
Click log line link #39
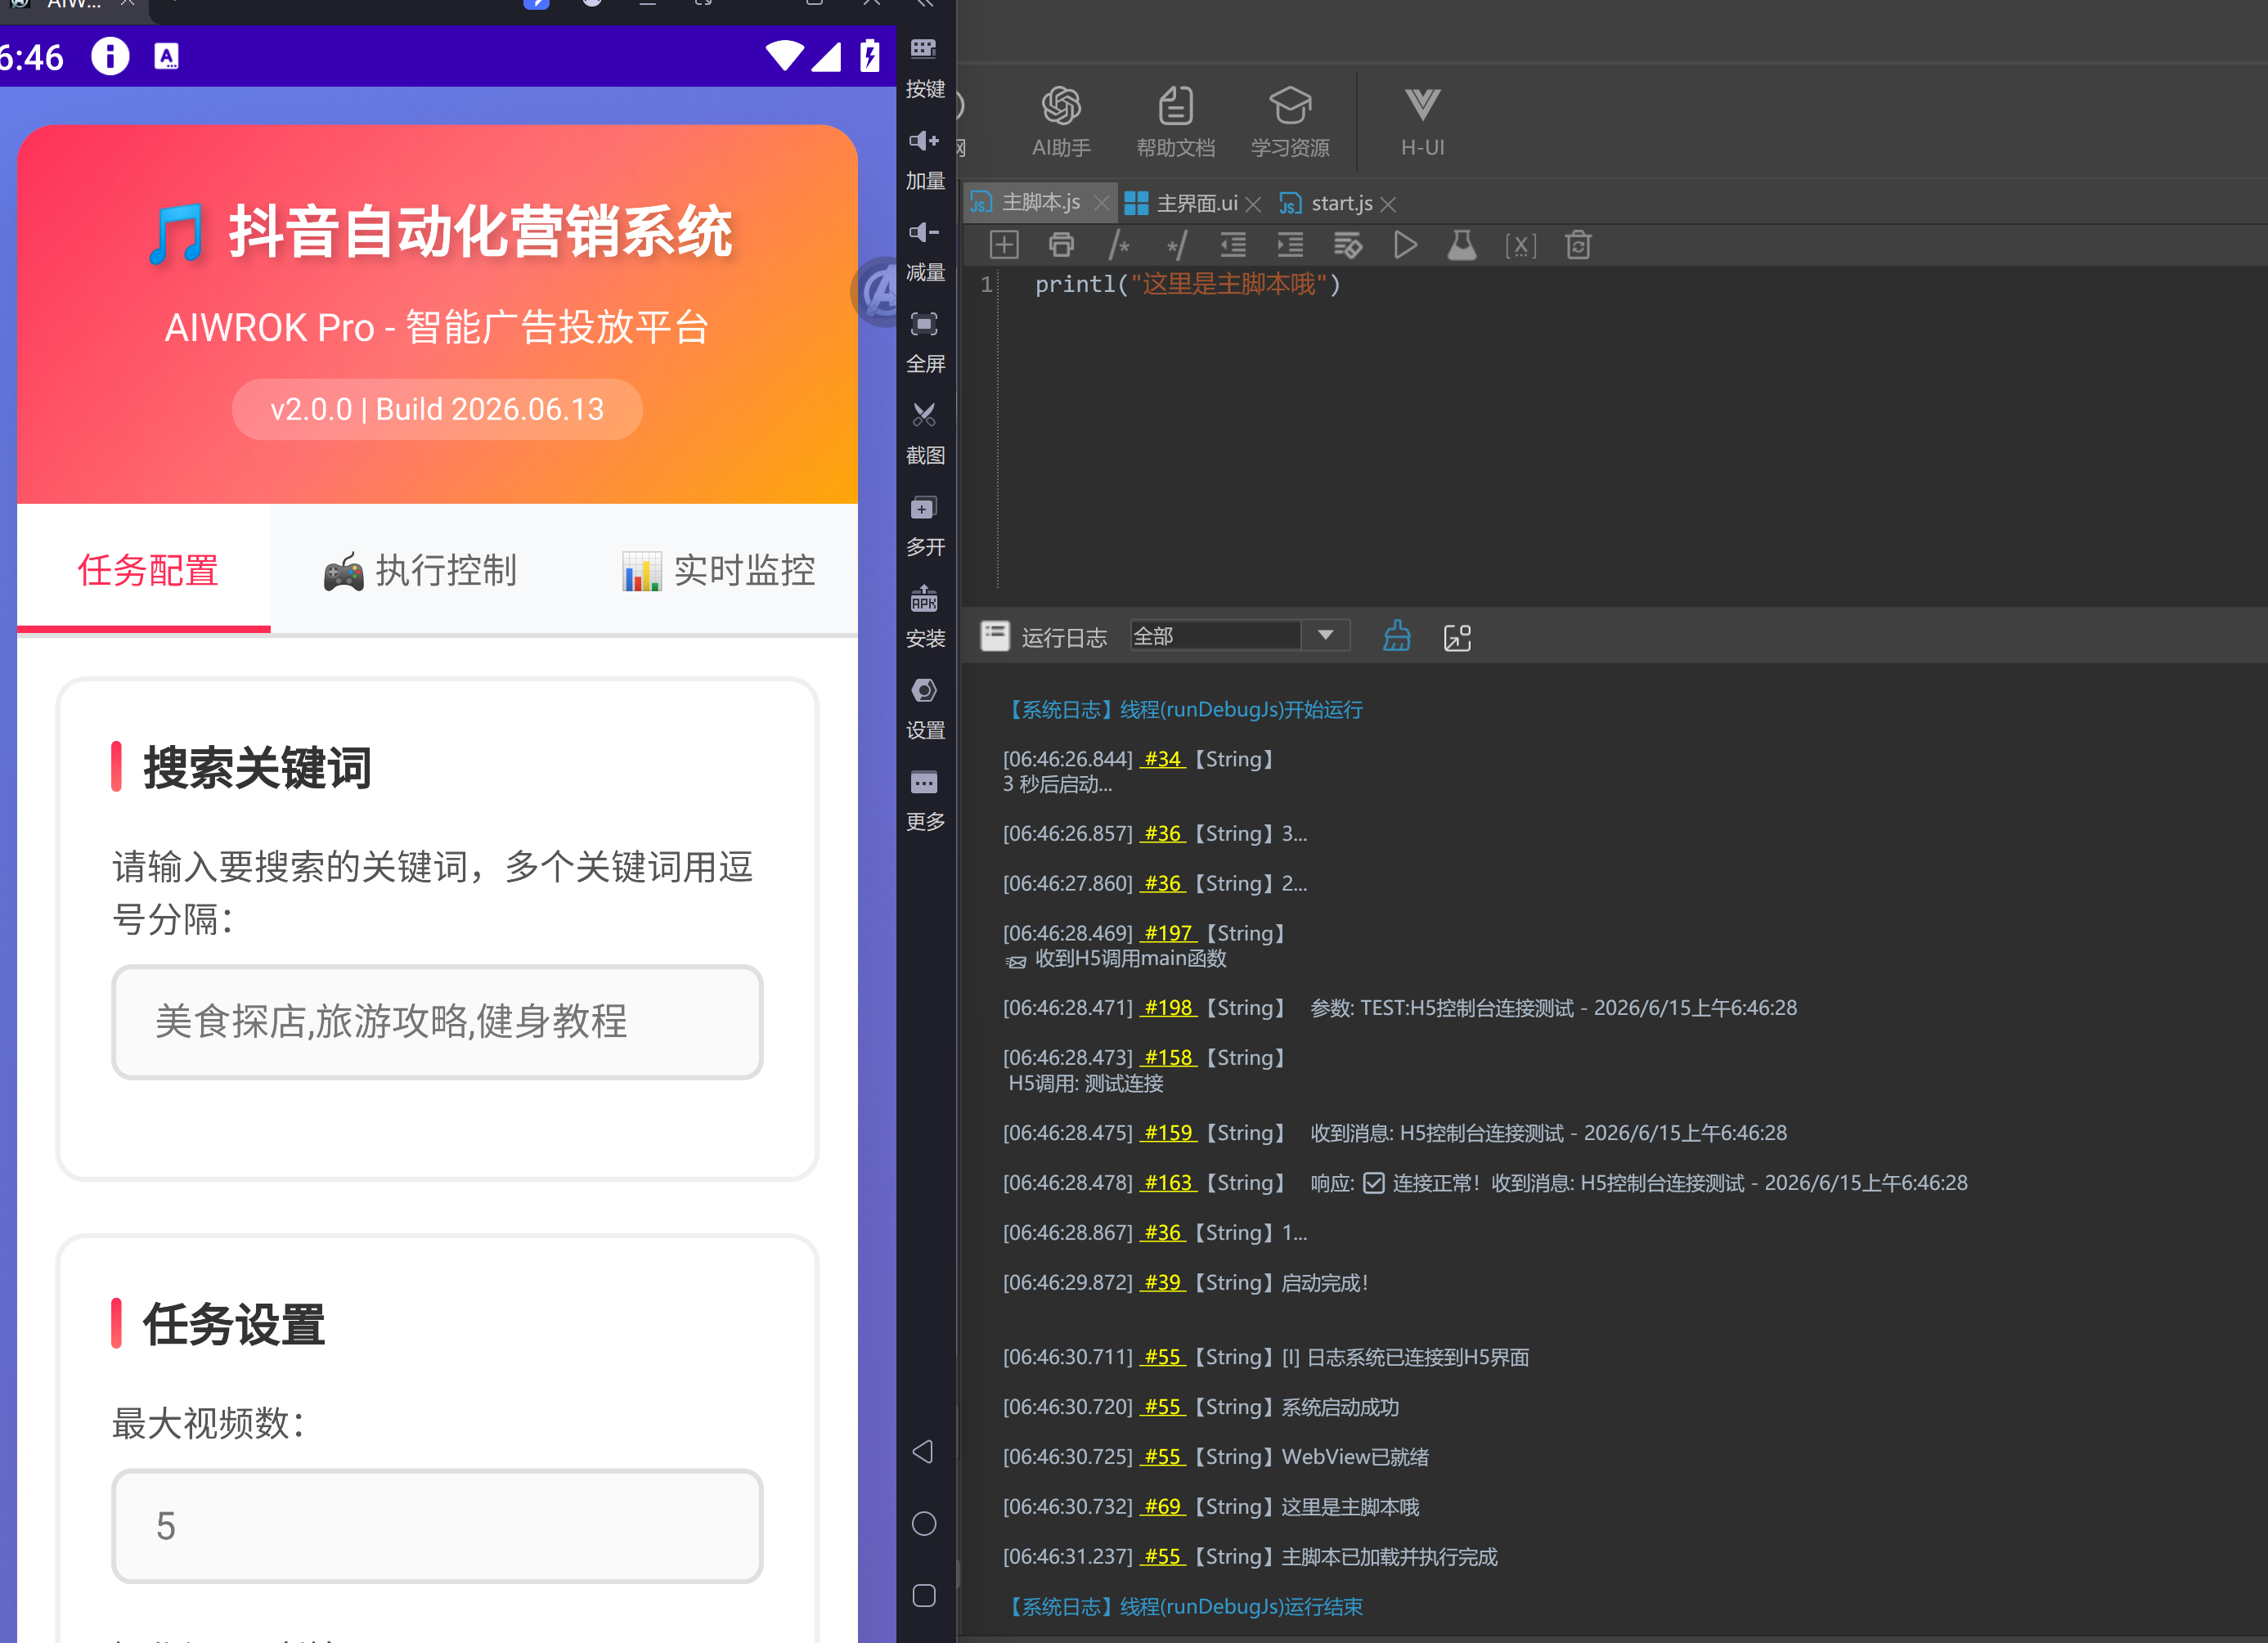click(1162, 1282)
